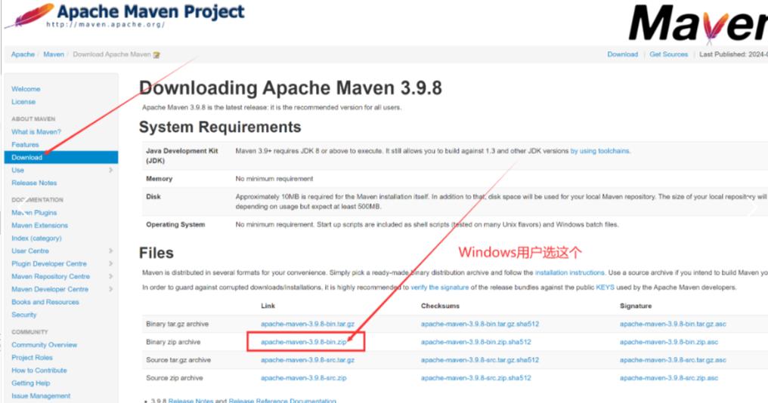Click the 'verify the signature' link
Viewport: 768px width, 403px height.
click(x=439, y=287)
